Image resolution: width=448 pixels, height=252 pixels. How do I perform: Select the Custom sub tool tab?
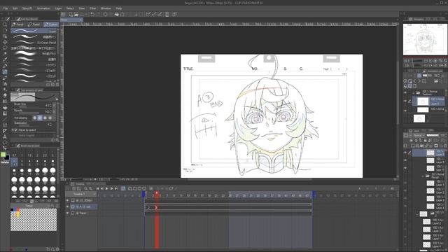(x=51, y=24)
